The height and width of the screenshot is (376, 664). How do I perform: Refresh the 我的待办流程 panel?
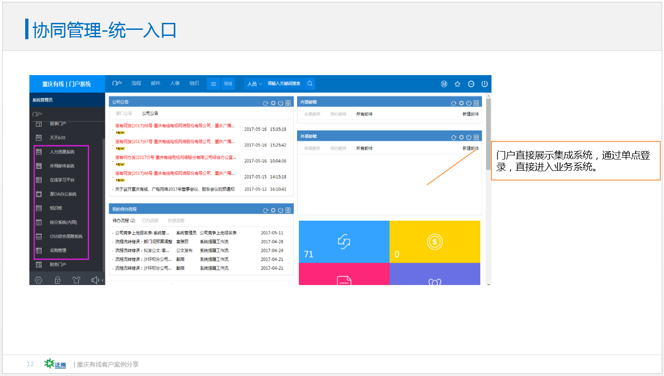[266, 210]
